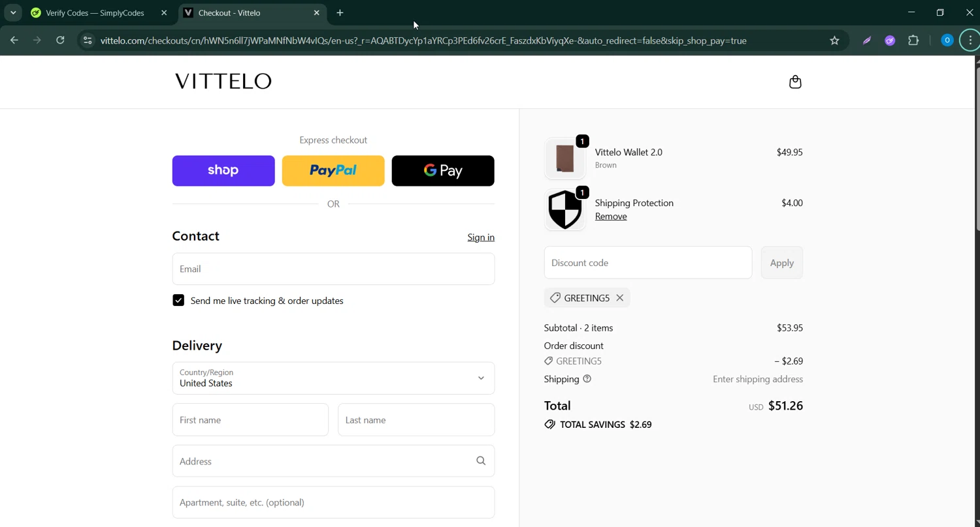Choose PayPal express checkout

[x=333, y=171]
